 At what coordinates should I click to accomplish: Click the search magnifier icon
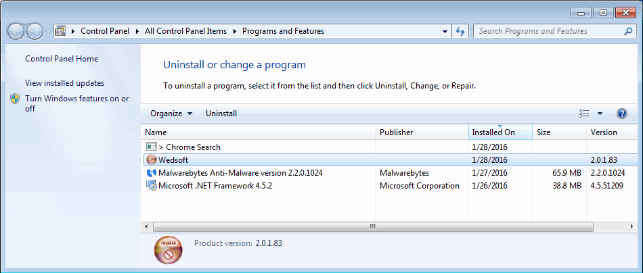tap(627, 31)
